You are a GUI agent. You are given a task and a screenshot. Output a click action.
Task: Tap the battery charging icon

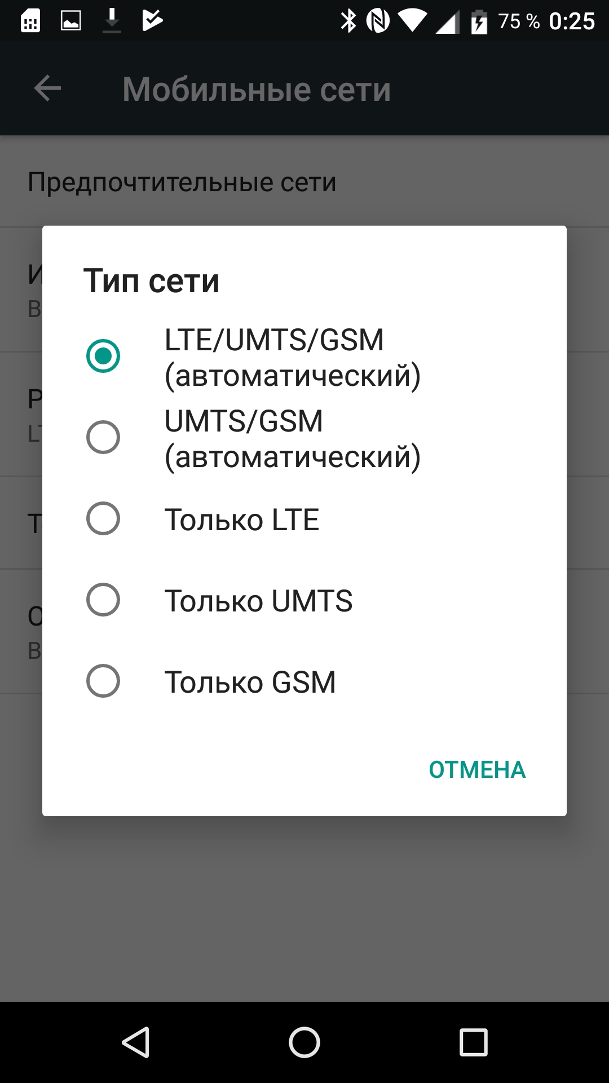[479, 23]
